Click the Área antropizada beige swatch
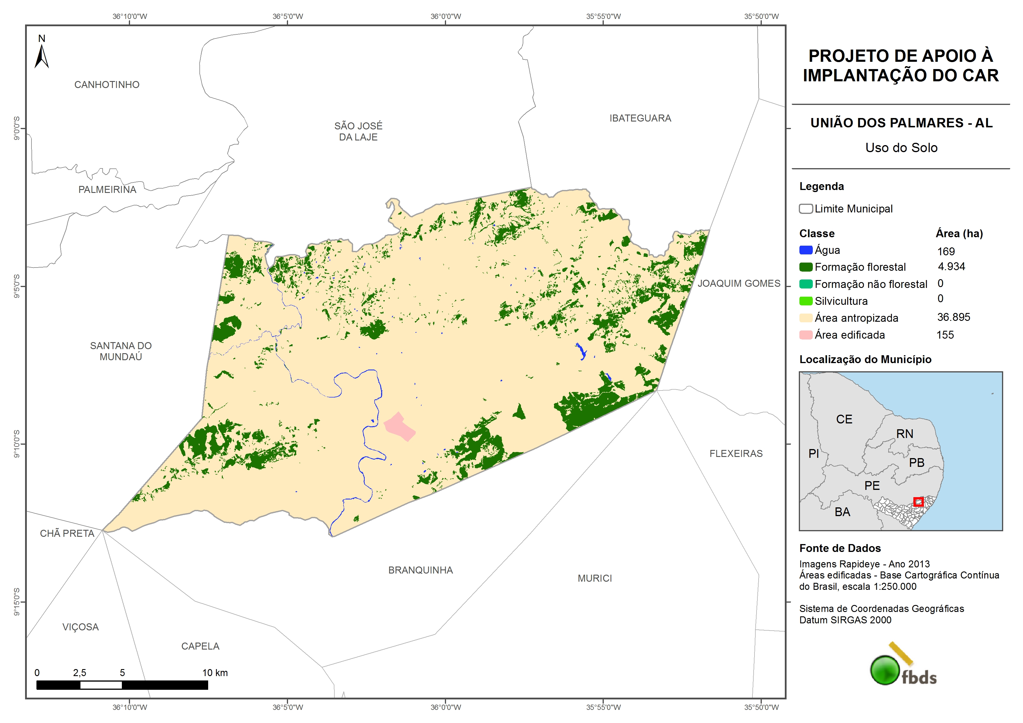1023x723 pixels. (806, 318)
